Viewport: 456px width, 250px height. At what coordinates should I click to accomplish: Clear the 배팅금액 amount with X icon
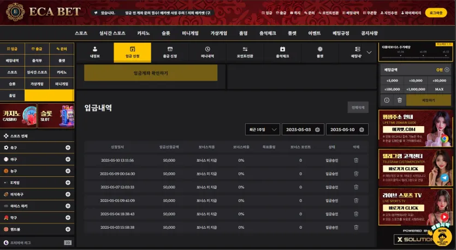(x=447, y=70)
